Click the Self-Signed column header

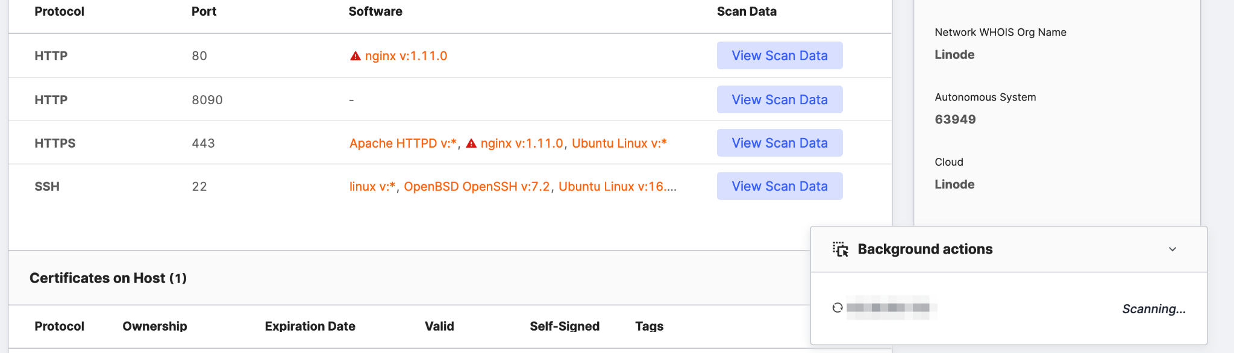pos(565,326)
